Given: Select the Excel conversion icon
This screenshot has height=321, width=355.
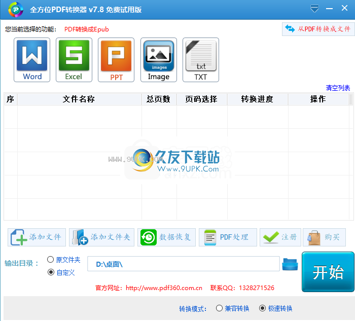Looking at the screenshot, I should point(74,60).
